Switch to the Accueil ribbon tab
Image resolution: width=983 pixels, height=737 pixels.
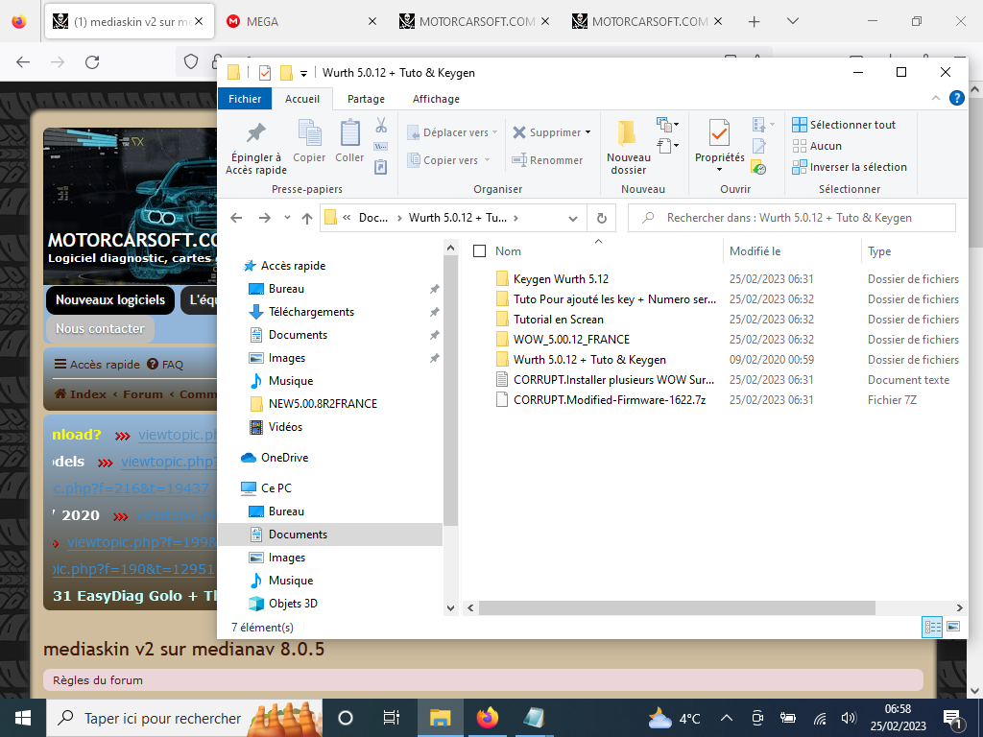[302, 99]
